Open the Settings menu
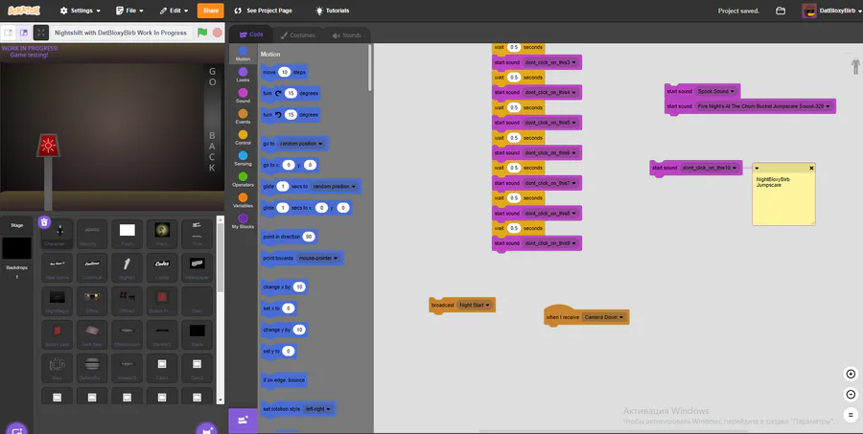The image size is (863, 434). pyautogui.click(x=81, y=11)
